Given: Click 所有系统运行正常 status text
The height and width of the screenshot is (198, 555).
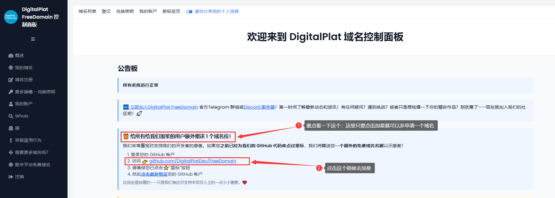Looking at the screenshot, I should click(141, 85).
